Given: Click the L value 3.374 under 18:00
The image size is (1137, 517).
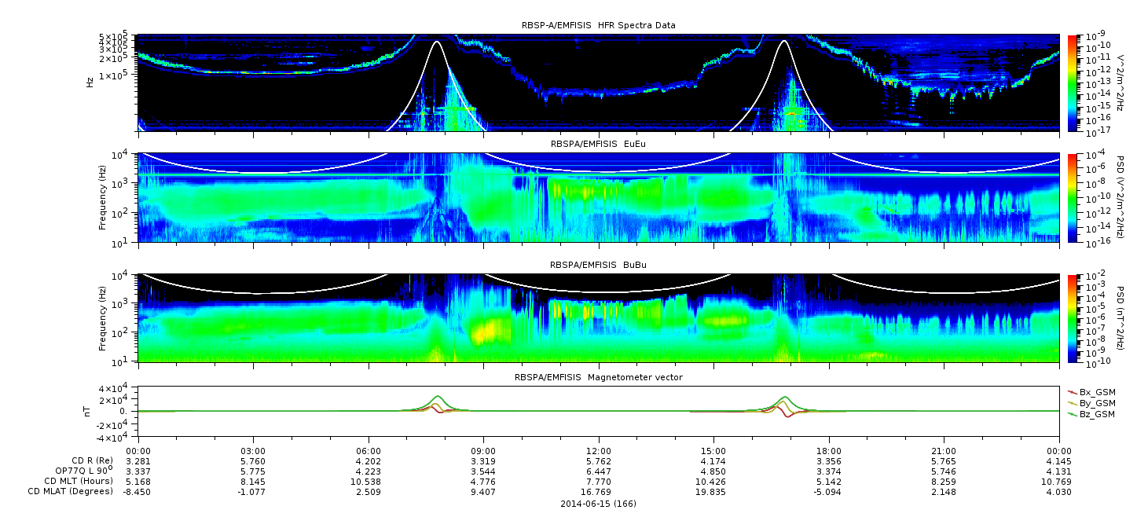Looking at the screenshot, I should (829, 471).
